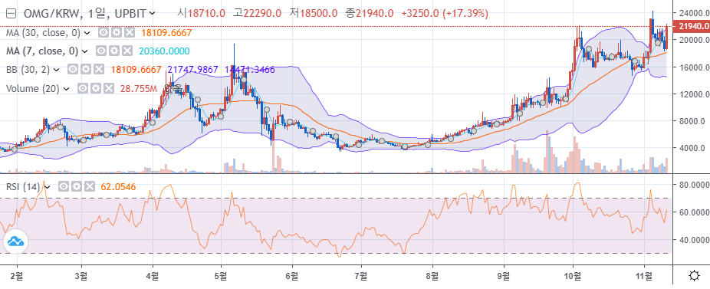Open chart settings gear at bottom right
This screenshot has width=710, height=289.
coord(693,275)
